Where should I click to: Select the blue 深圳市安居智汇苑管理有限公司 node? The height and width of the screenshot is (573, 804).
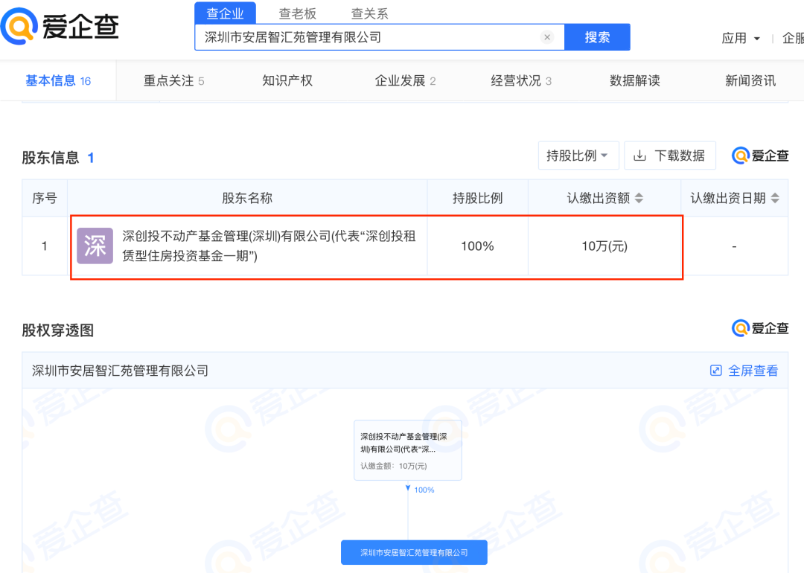tap(414, 552)
